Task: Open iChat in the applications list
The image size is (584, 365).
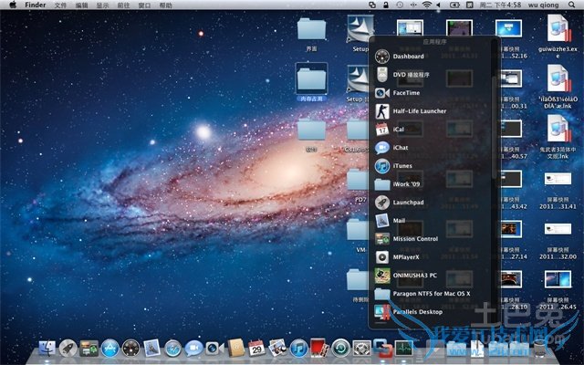Action: (x=401, y=148)
